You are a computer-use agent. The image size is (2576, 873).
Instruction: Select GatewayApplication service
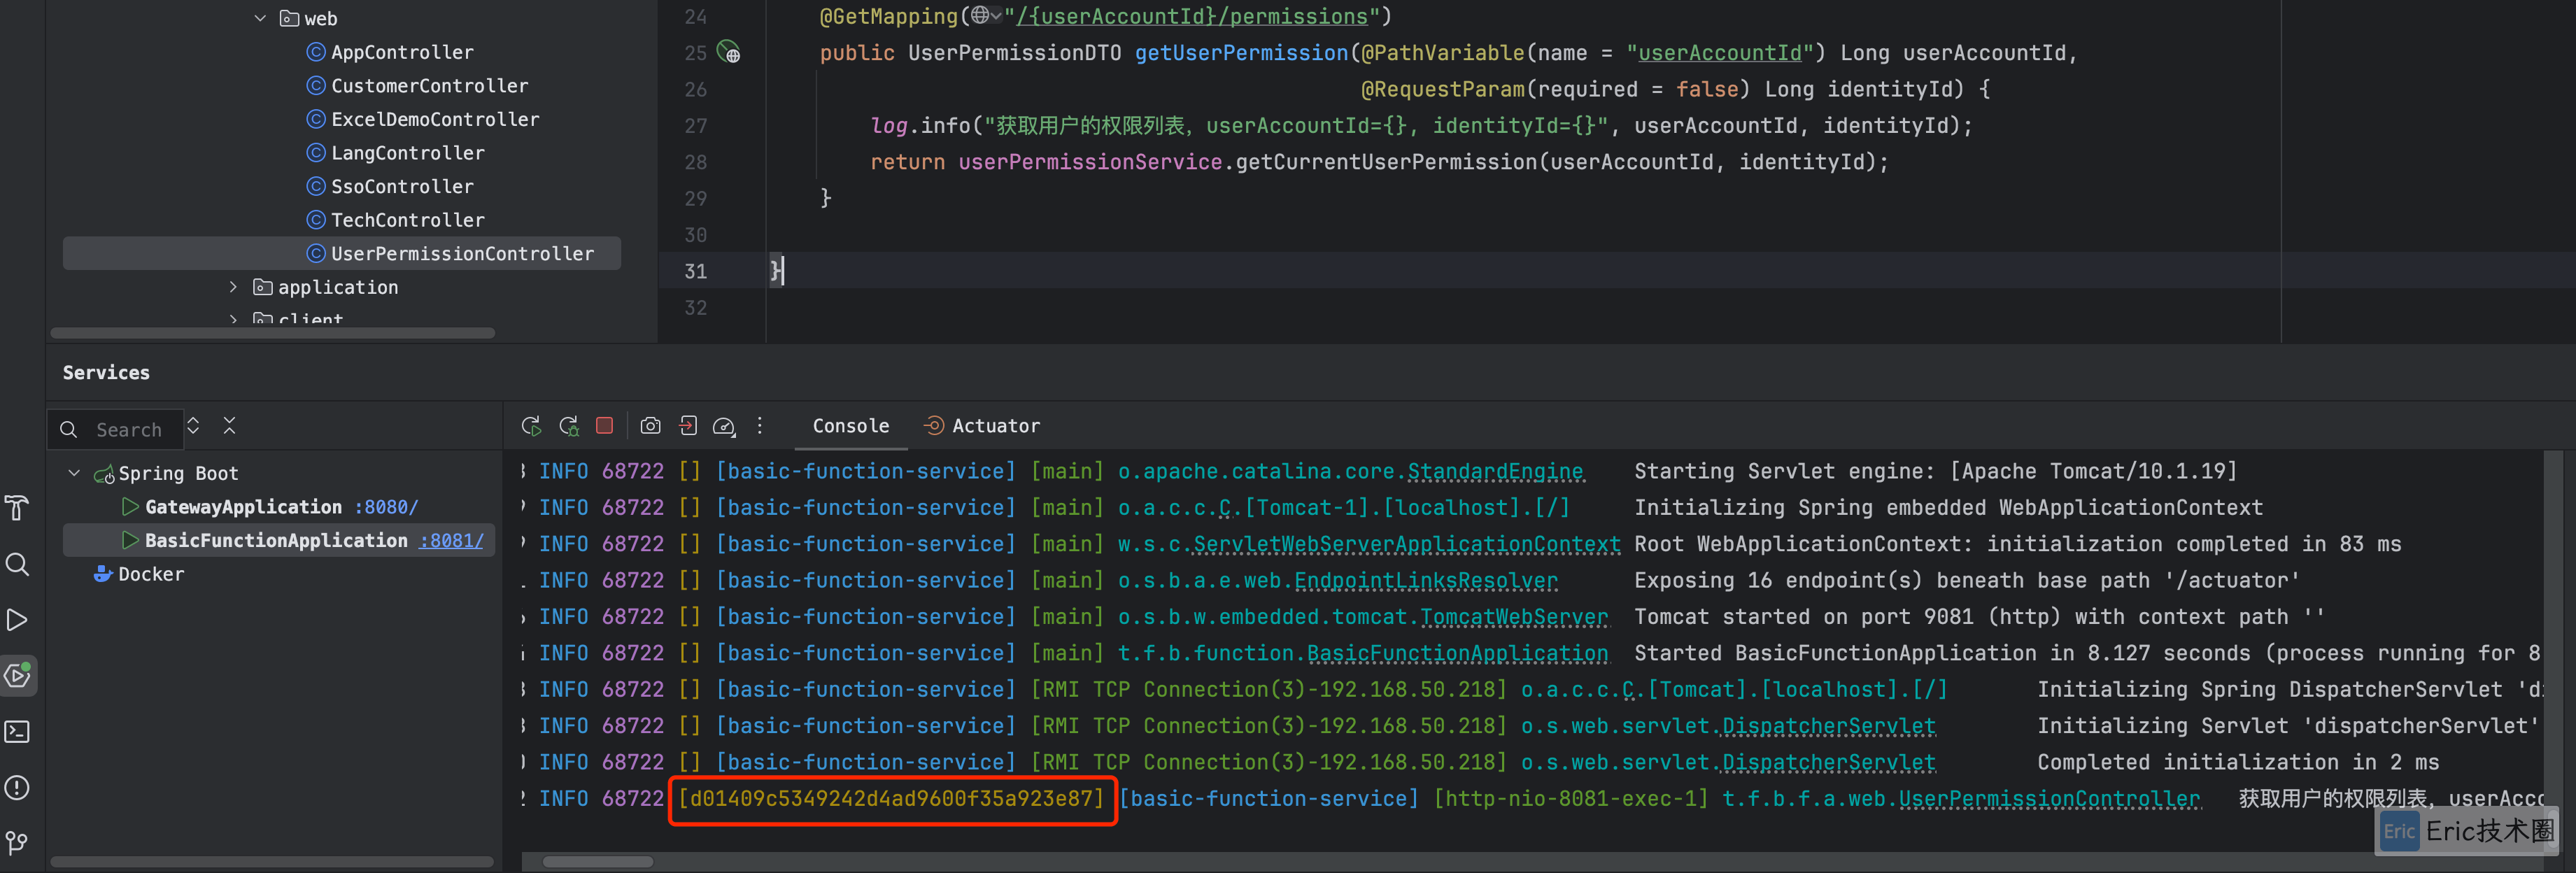(243, 507)
